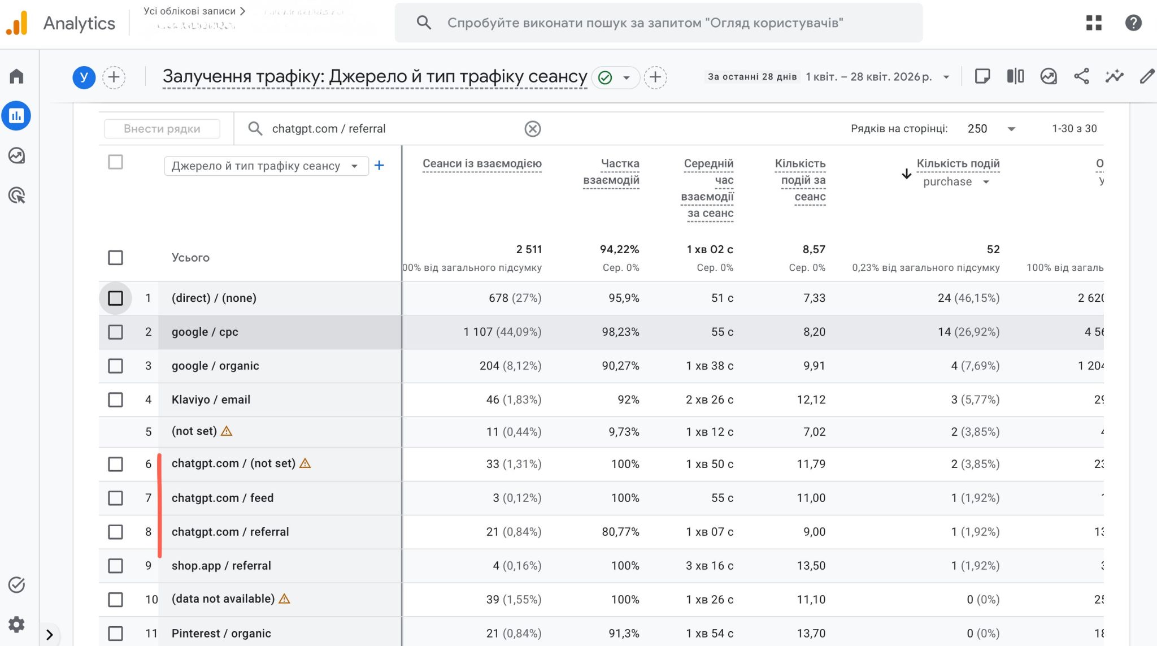Click the Analytics product name
The height and width of the screenshot is (646, 1157).
(x=79, y=23)
